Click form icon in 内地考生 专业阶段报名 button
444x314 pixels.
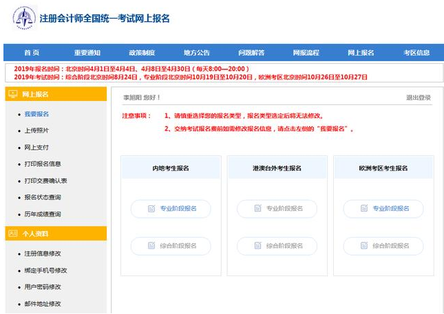pyautogui.click(x=151, y=209)
